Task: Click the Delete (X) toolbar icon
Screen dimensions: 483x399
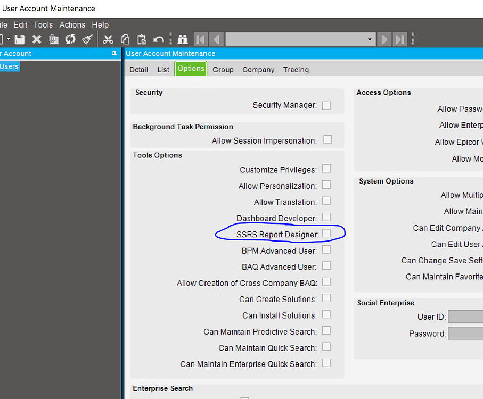Action: [x=36, y=39]
